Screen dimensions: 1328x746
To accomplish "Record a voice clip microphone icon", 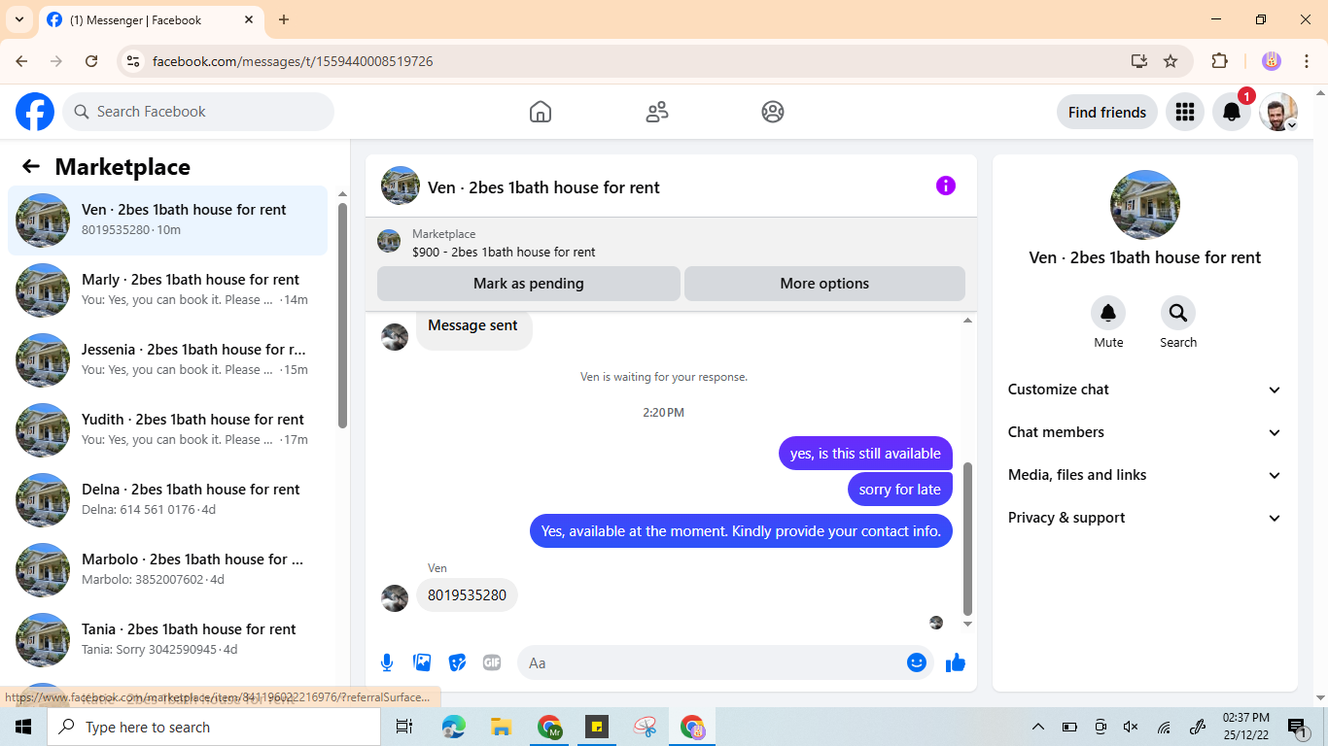I will (387, 662).
